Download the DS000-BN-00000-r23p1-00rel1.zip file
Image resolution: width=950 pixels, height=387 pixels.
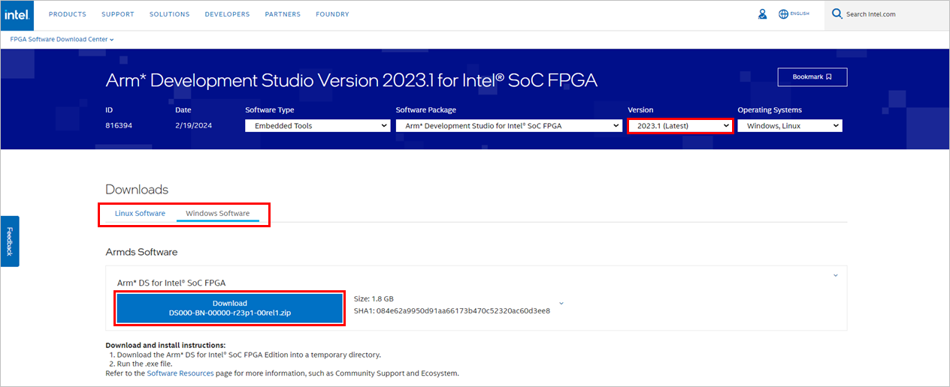tap(230, 307)
